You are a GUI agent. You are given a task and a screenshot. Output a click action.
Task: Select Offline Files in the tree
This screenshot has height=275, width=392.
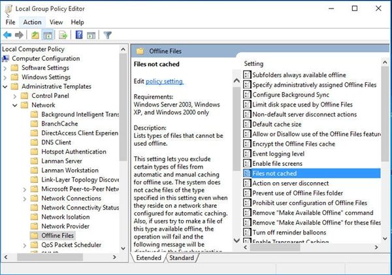tap(57, 236)
